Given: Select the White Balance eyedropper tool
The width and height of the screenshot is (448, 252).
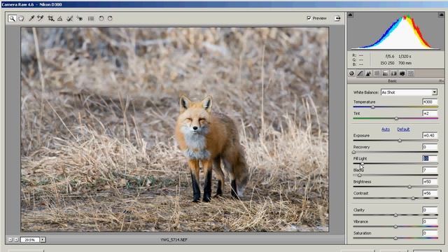Looking at the screenshot, I should pyautogui.click(x=31, y=18).
